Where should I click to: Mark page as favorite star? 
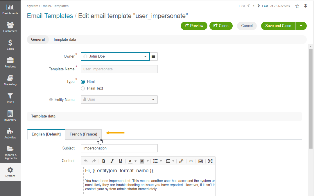point(297,6)
